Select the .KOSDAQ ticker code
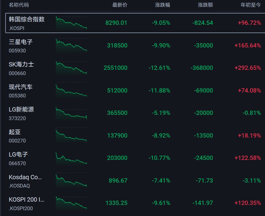This screenshot has width=265, height=216. pyautogui.click(x=19, y=186)
